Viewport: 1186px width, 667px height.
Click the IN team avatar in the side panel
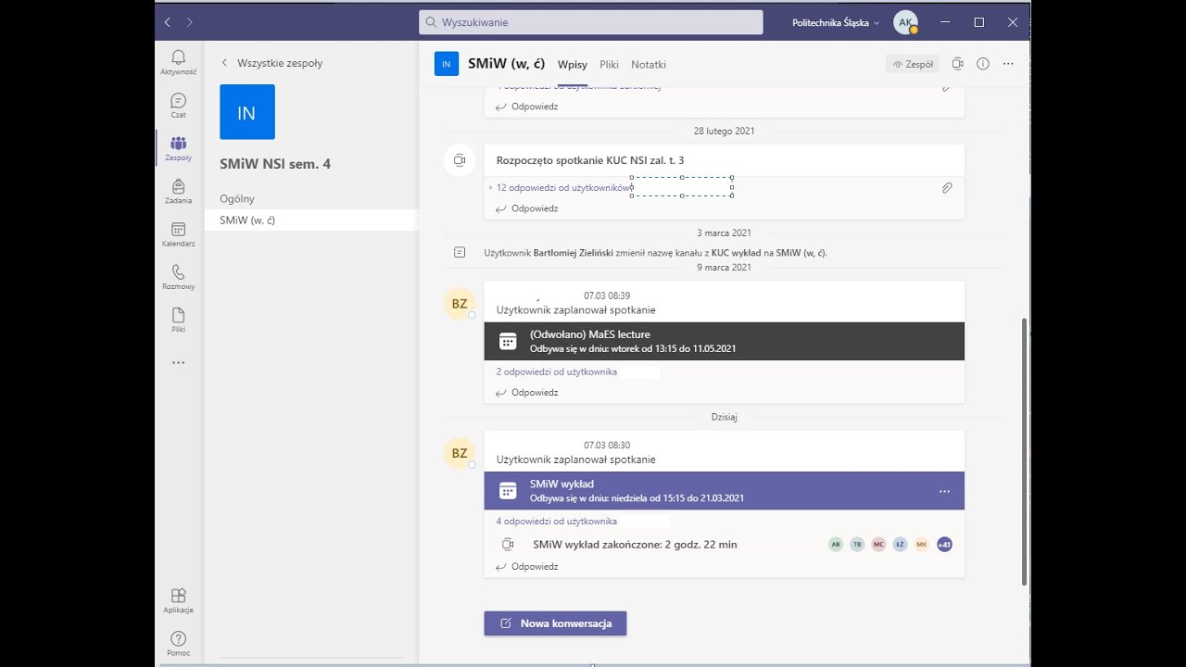pos(247,112)
